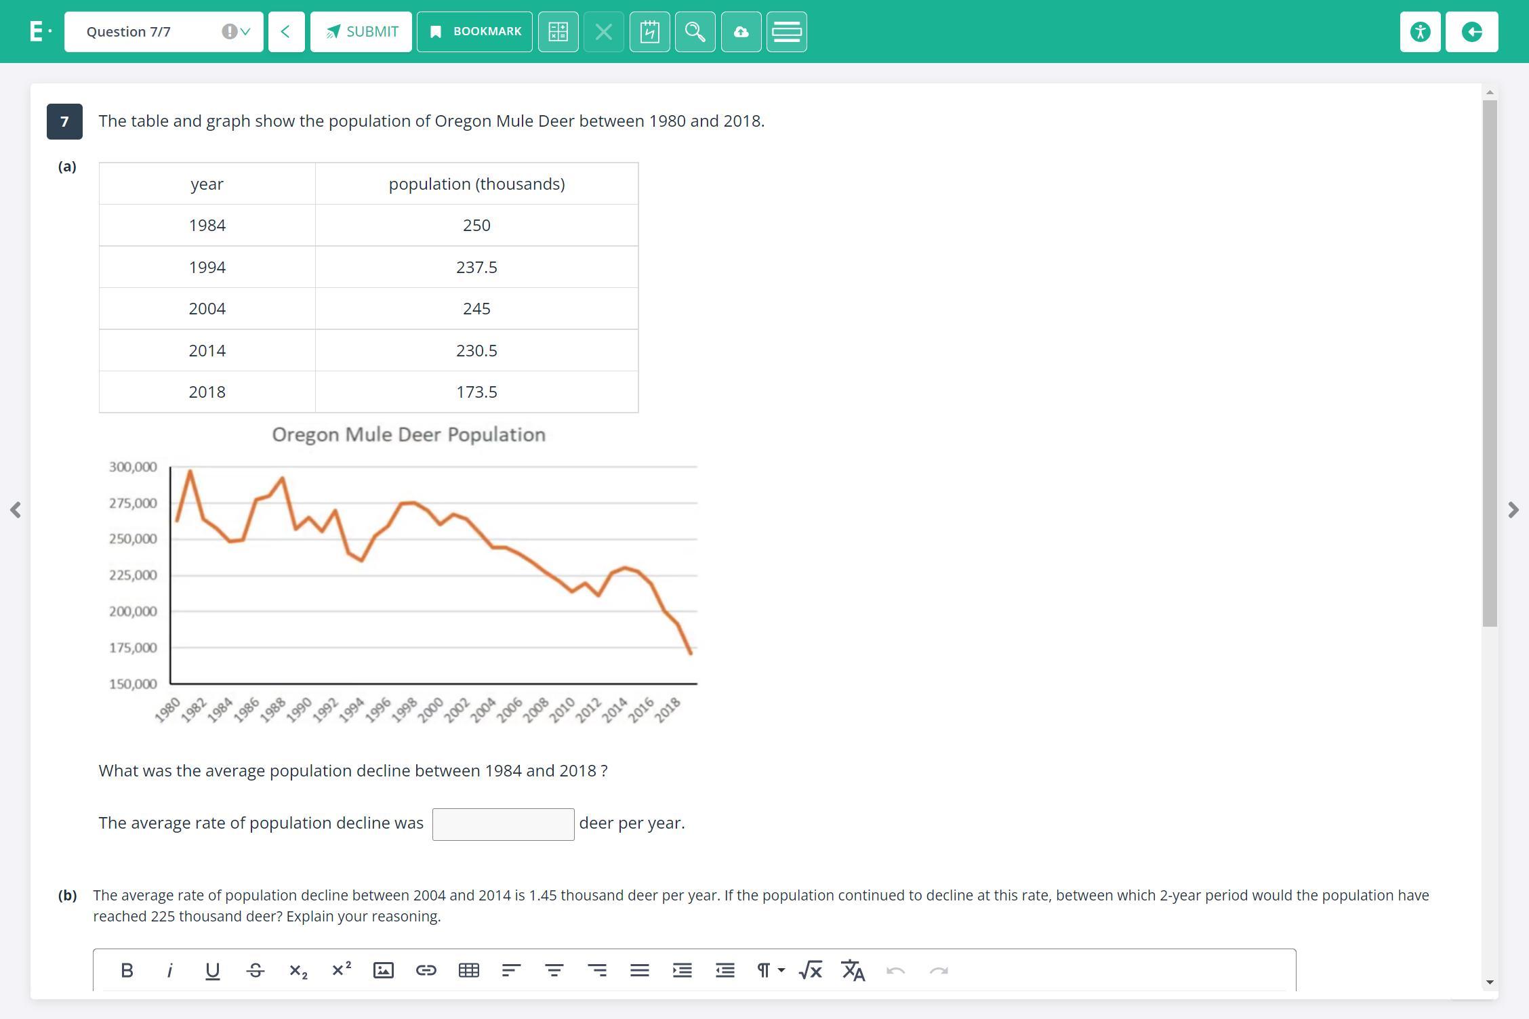
Task: Open the calculator tool icon
Action: [x=558, y=32]
